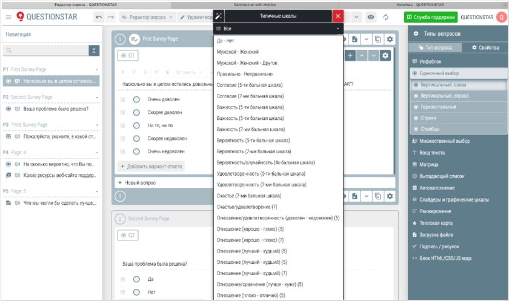Collapse P2 Second Survey Page in navigation
Screen dimensions: 509x301
(97, 98)
